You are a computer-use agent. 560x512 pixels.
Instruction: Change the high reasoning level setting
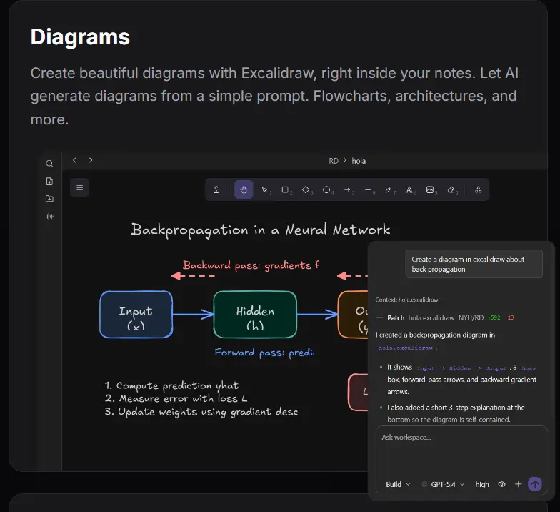pyautogui.click(x=481, y=484)
